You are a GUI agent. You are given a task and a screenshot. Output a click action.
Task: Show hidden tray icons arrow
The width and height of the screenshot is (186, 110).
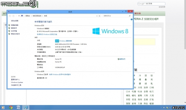click(x=161, y=108)
